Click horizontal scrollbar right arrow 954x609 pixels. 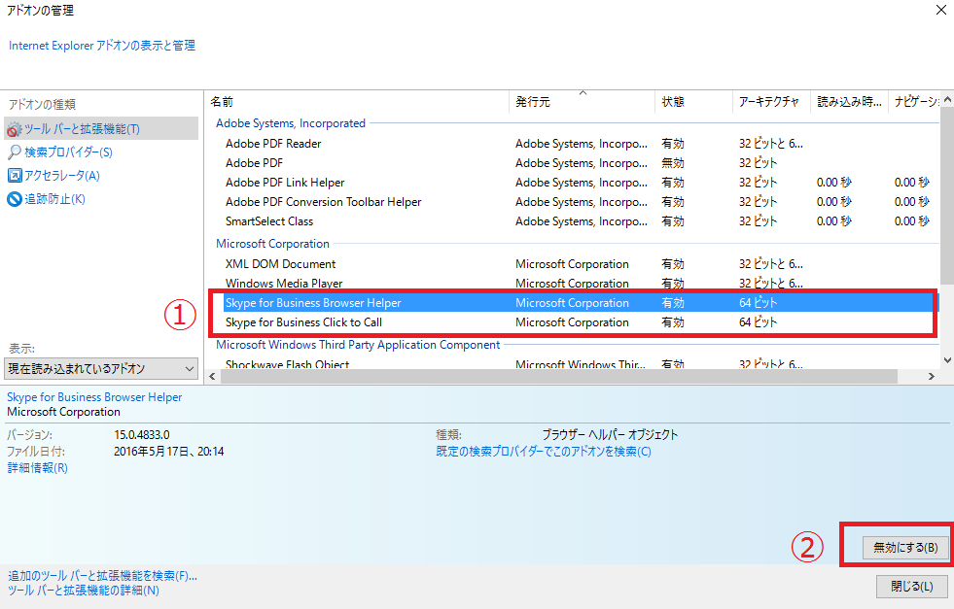[x=932, y=377]
